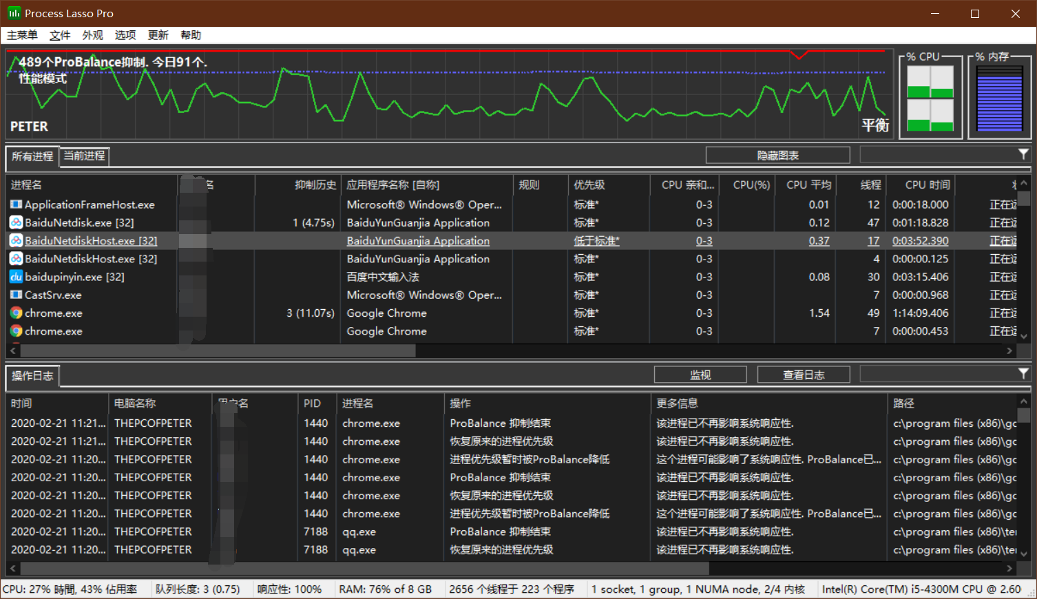Click the 查看日志 button
1037x599 pixels.
(x=804, y=375)
